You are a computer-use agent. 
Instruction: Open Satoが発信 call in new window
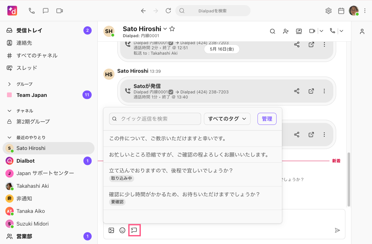tap(311, 91)
